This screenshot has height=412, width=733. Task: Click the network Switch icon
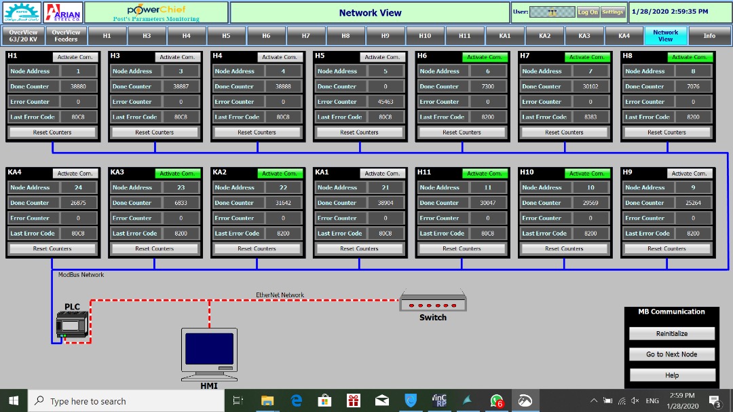432,301
